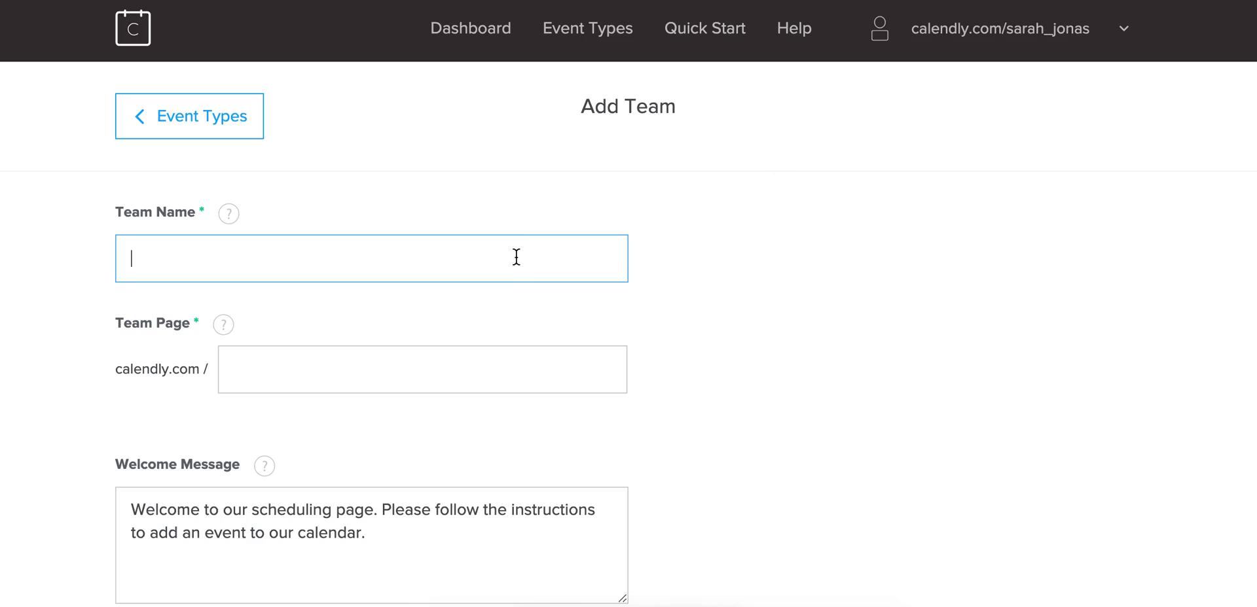Click the Team Page URL input field
The height and width of the screenshot is (607, 1257).
422,370
